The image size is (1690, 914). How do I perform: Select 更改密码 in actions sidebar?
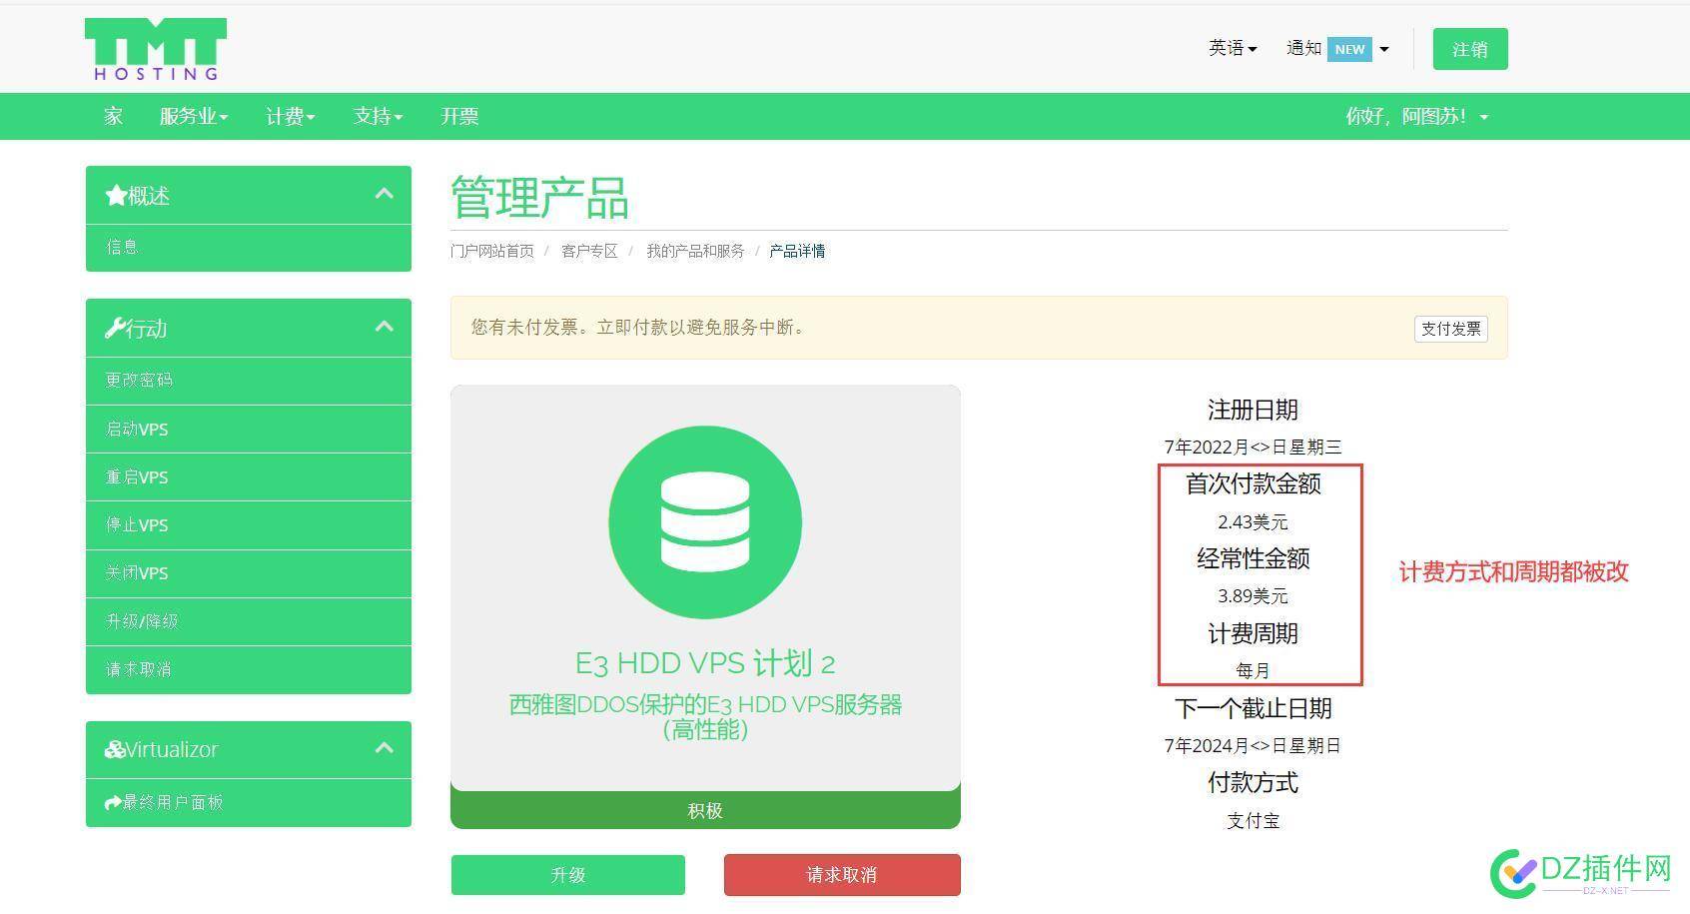pos(249,381)
